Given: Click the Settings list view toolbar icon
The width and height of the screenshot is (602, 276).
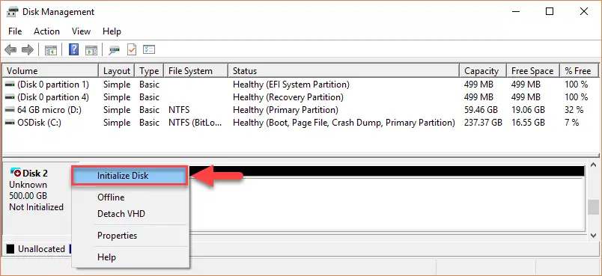Looking at the screenshot, I should 148,49.
